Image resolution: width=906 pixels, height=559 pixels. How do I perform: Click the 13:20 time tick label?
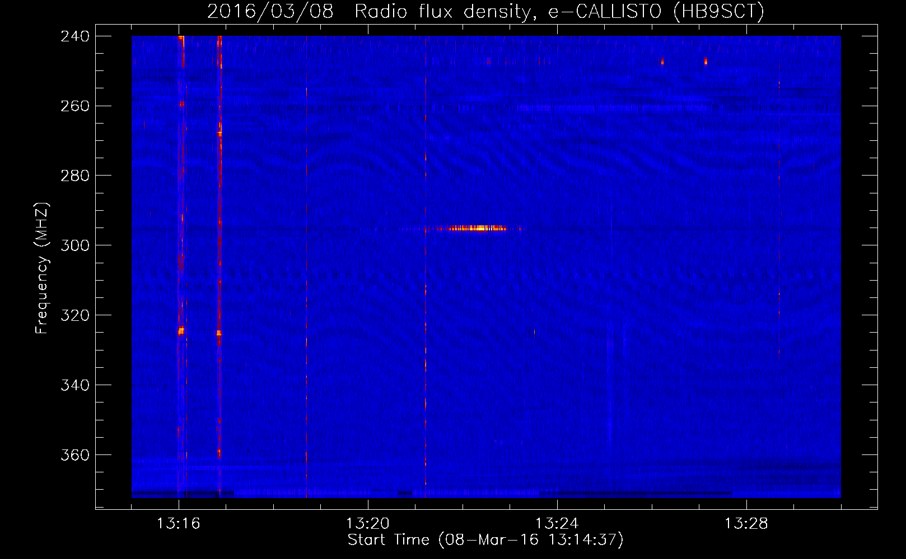click(367, 524)
